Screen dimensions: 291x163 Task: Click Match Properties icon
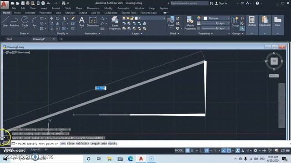(190, 23)
